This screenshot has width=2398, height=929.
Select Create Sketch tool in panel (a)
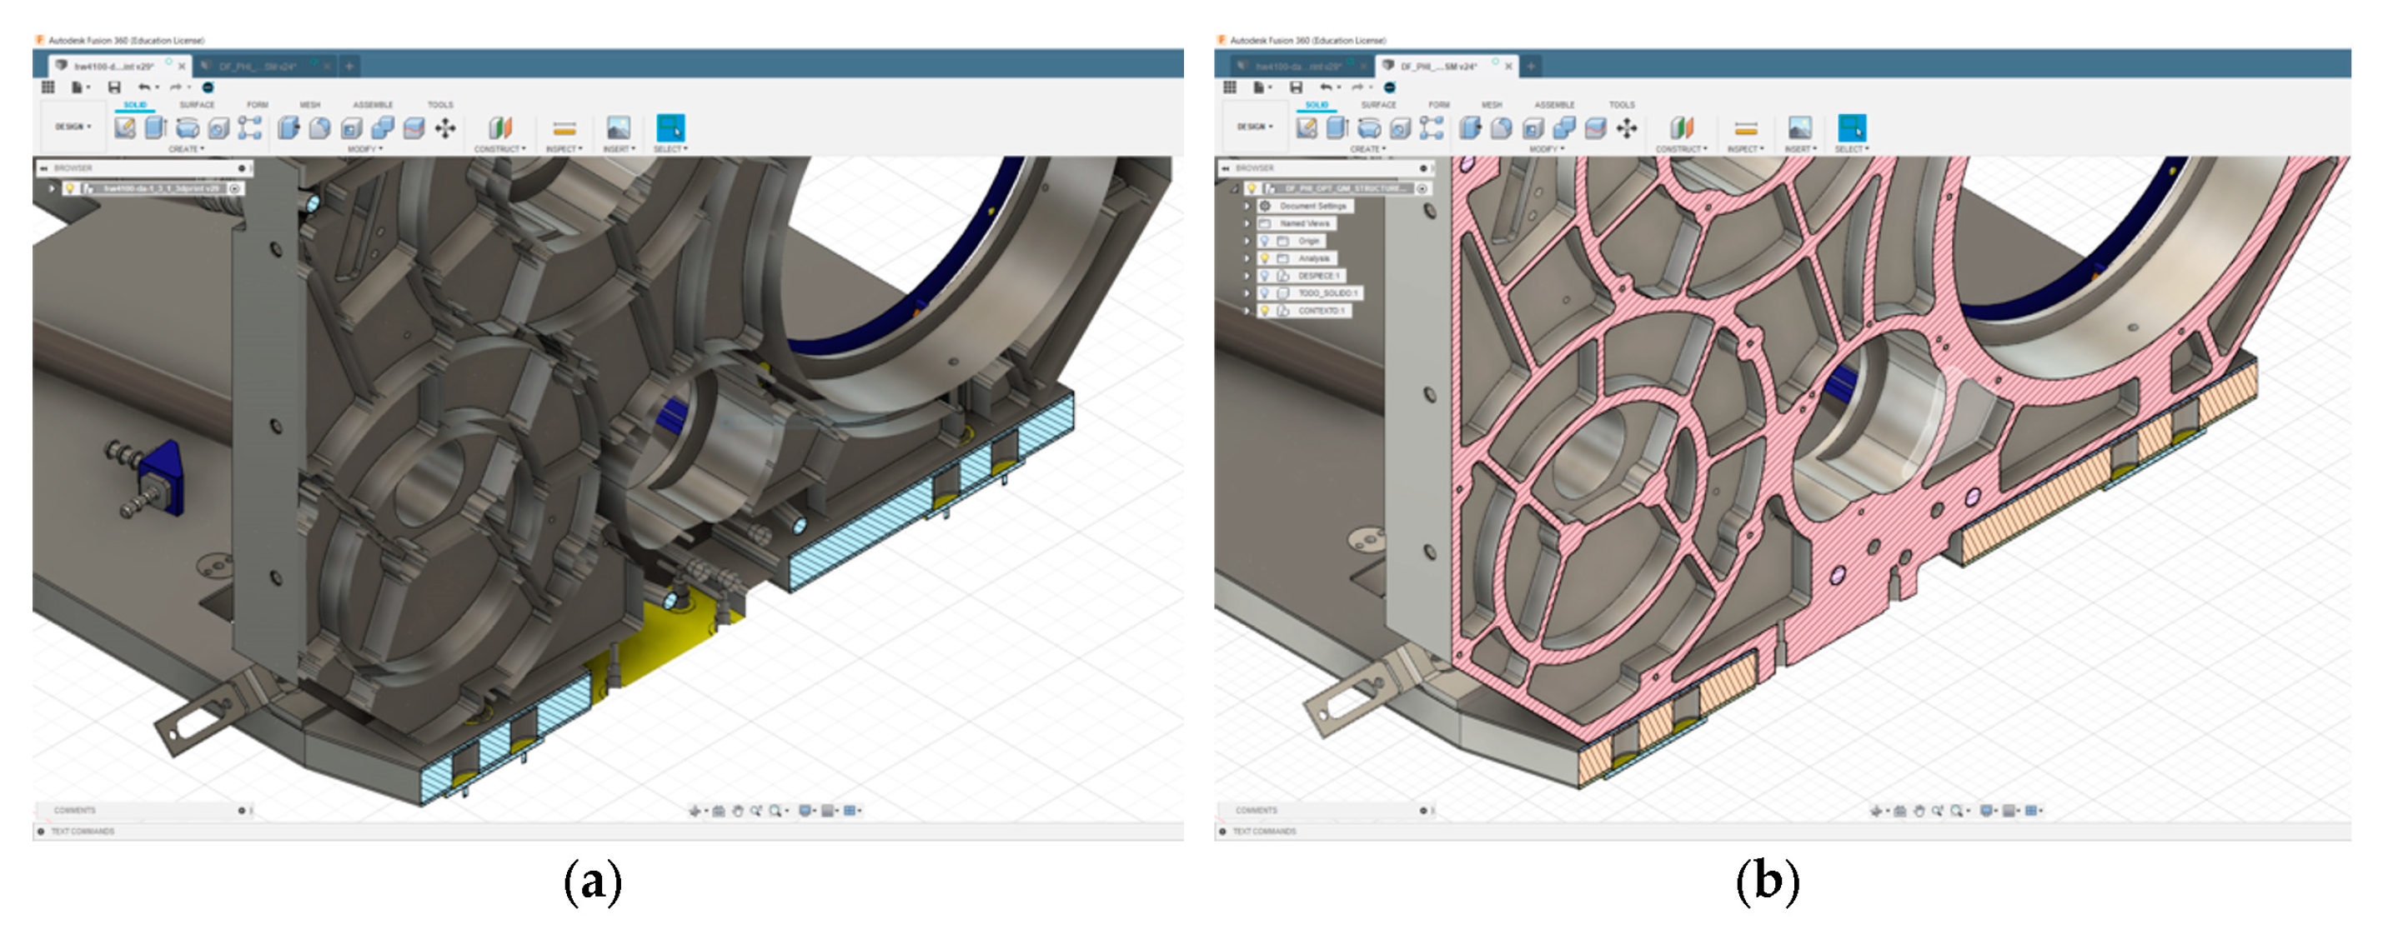pos(125,127)
